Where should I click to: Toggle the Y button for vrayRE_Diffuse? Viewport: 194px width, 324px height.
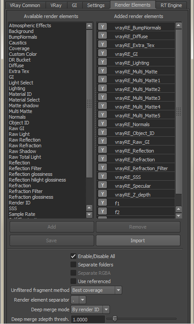coord(102,36)
